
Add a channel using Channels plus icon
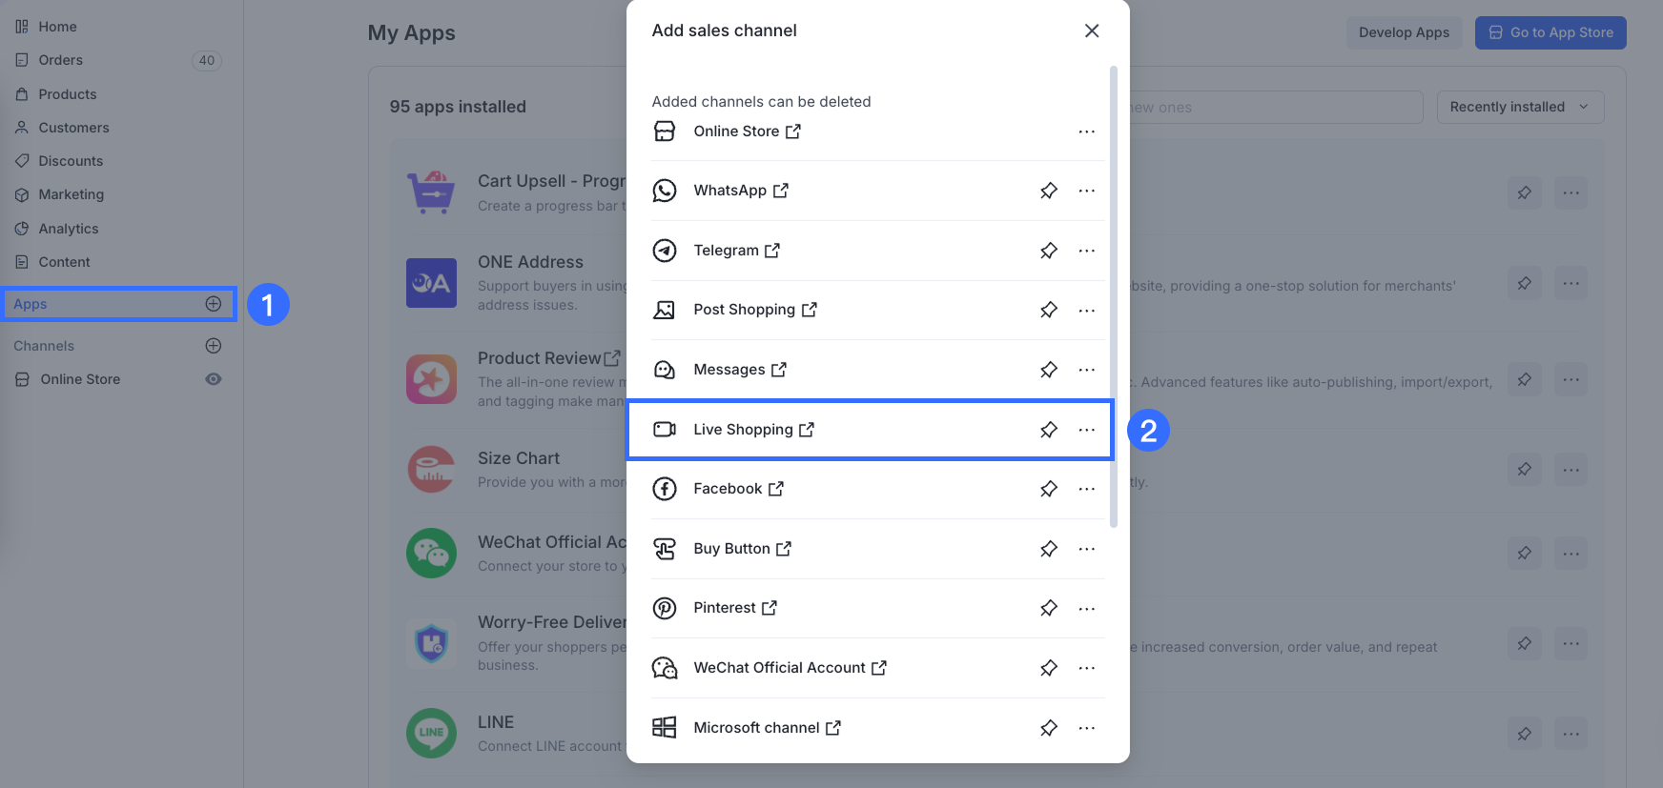(x=214, y=346)
